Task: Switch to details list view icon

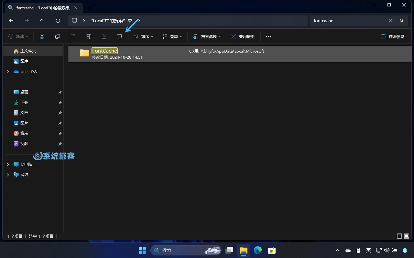Action: coord(399,236)
